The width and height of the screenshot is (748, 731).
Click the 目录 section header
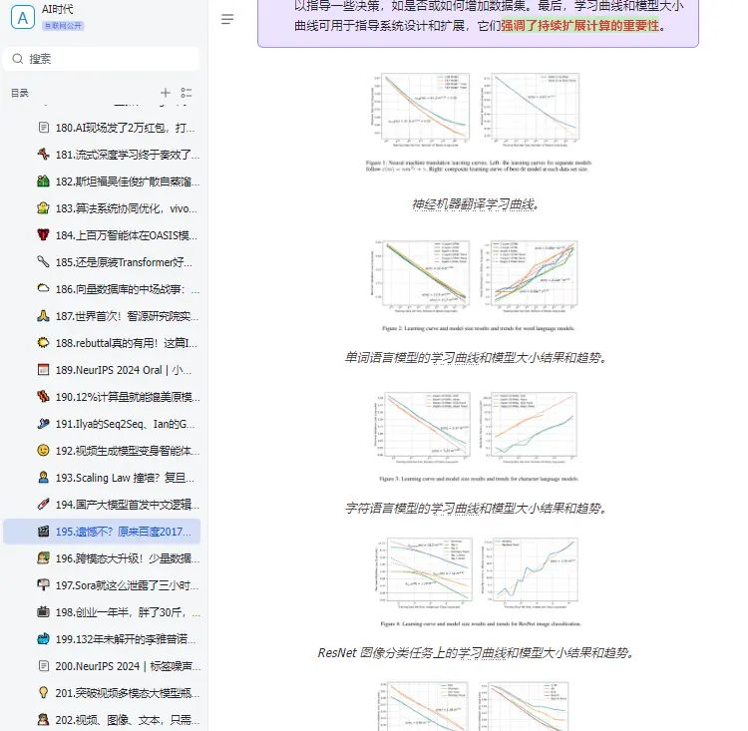pos(20,93)
